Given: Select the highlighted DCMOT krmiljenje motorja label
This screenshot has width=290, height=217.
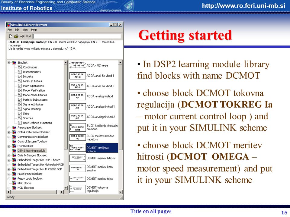Looking at the screenshot, I should (x=102, y=148).
